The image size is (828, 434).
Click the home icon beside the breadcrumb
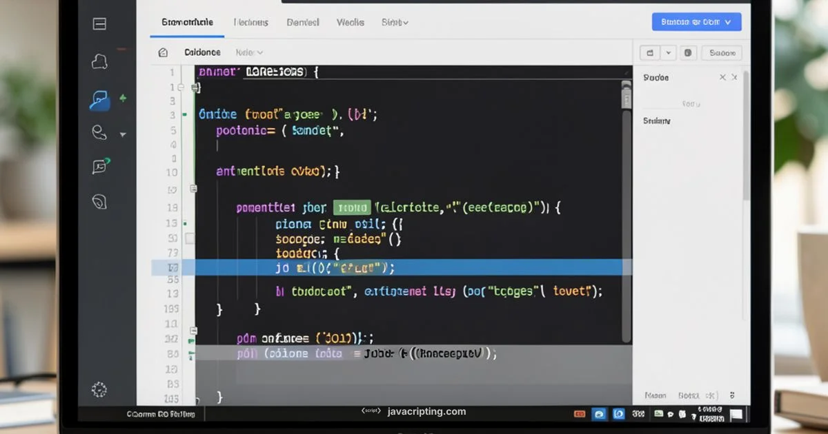(x=163, y=52)
